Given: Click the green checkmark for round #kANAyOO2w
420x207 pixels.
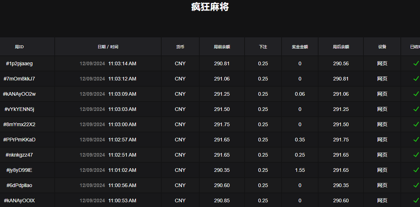Looking at the screenshot, I should coord(416,94).
